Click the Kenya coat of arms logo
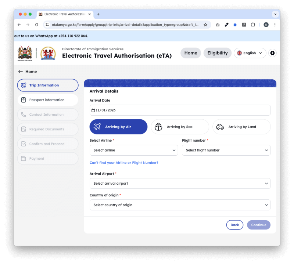This screenshot has width=294, height=264. click(25, 53)
